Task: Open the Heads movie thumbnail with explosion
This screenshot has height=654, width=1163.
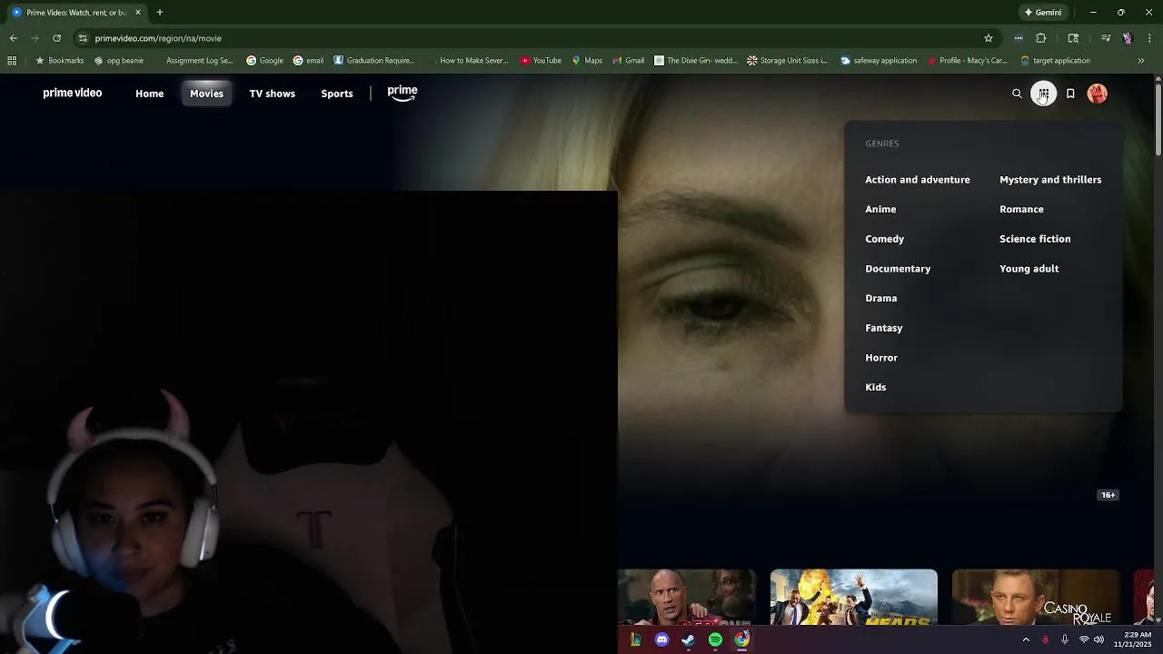Action: [x=854, y=598]
